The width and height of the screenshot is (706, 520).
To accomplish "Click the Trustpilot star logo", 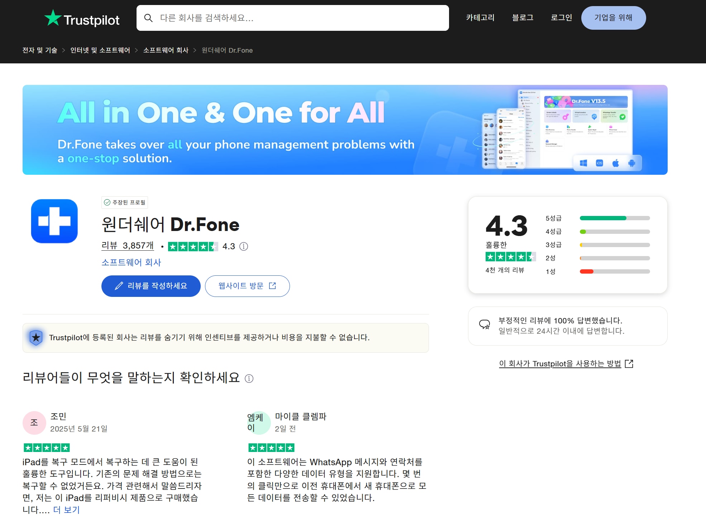I will tap(82, 18).
